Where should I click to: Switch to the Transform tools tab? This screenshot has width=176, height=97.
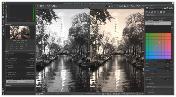158,12
